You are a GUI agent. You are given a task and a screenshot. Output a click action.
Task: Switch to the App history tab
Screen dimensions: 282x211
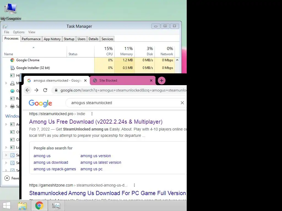point(52,39)
